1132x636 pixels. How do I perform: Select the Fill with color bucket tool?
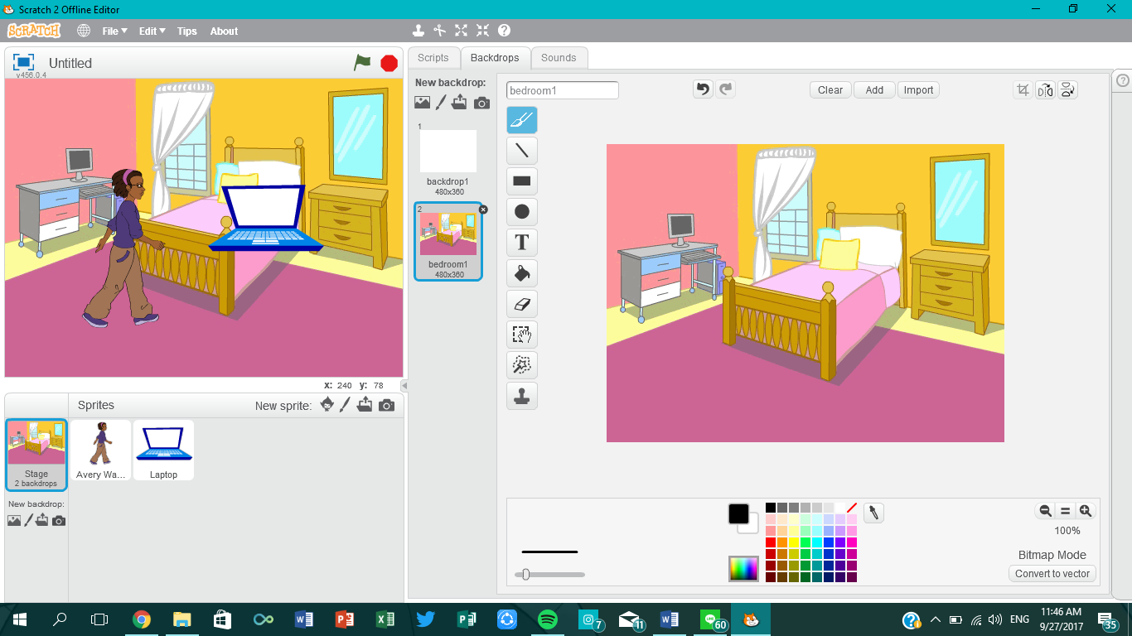pyautogui.click(x=521, y=272)
